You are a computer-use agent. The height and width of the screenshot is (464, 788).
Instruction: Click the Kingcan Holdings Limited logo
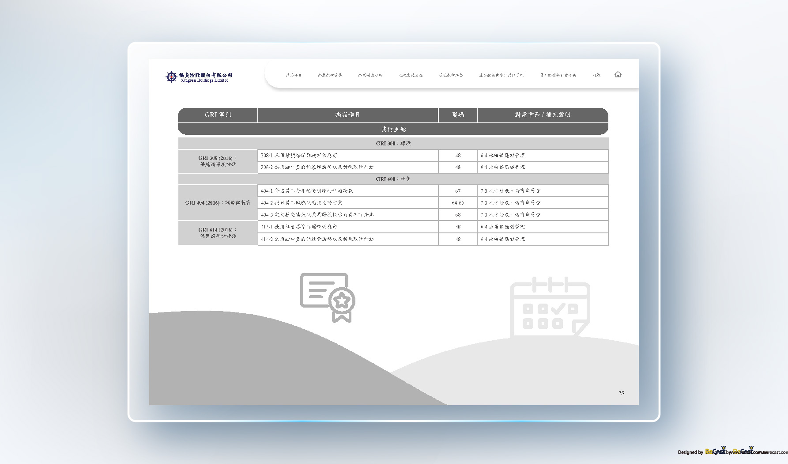(x=199, y=77)
